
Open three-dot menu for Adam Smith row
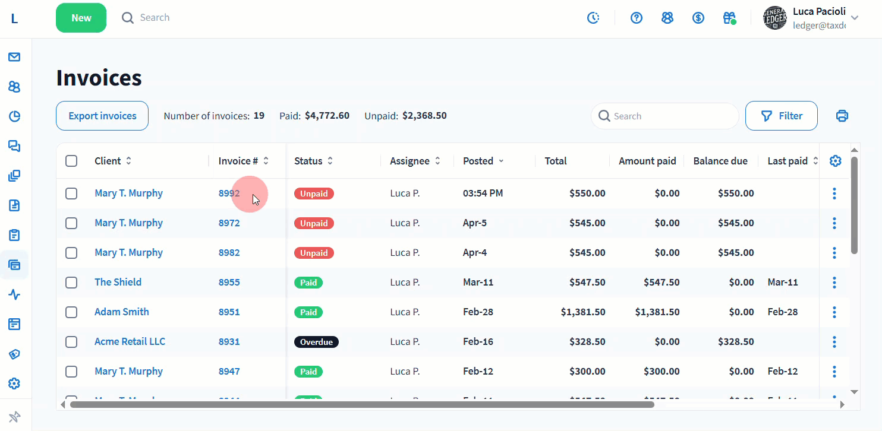(x=834, y=312)
